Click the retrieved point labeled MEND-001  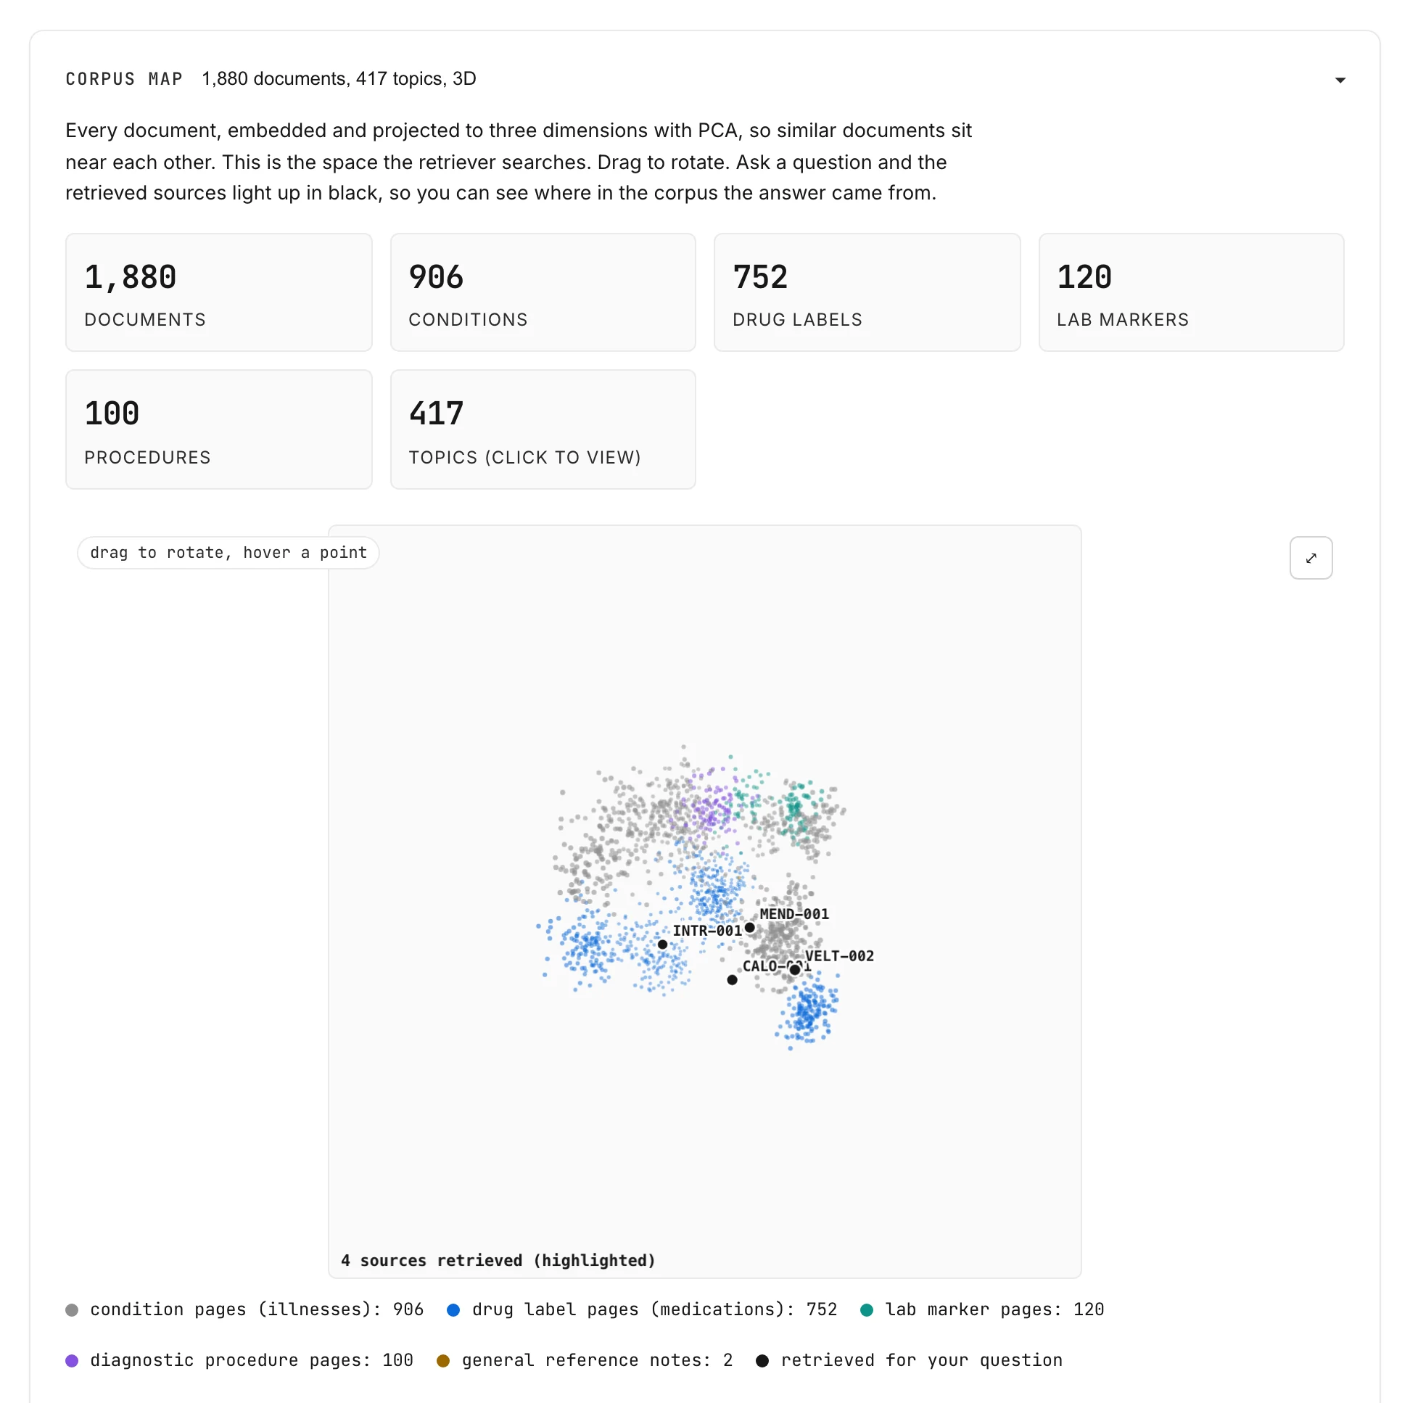coord(749,928)
